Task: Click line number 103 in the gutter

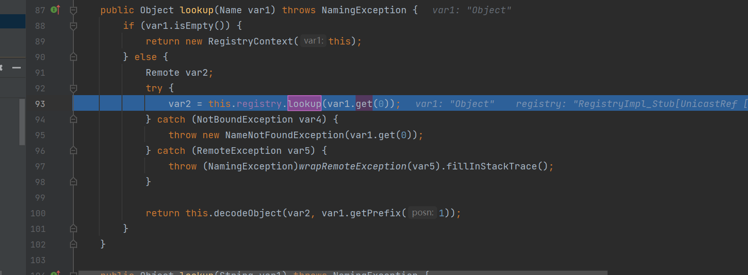Action: tap(38, 260)
